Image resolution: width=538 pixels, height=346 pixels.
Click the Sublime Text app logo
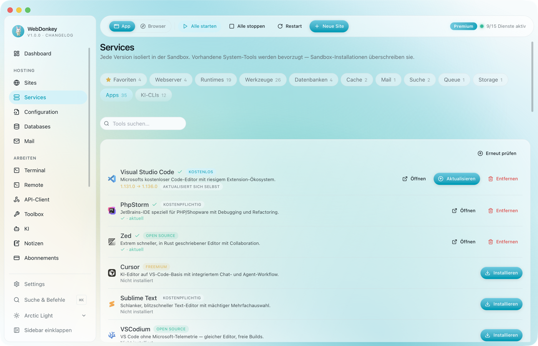(112, 304)
